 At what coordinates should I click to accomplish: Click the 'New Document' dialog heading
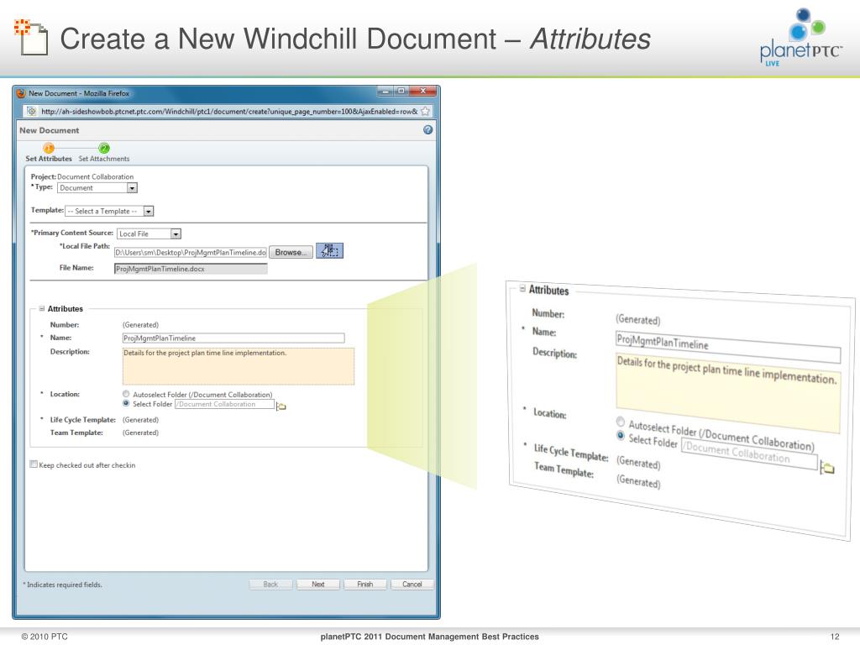coord(50,130)
